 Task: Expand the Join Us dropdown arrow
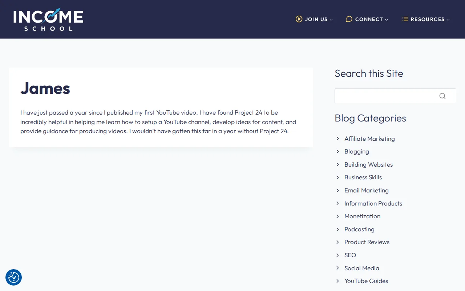tap(331, 20)
